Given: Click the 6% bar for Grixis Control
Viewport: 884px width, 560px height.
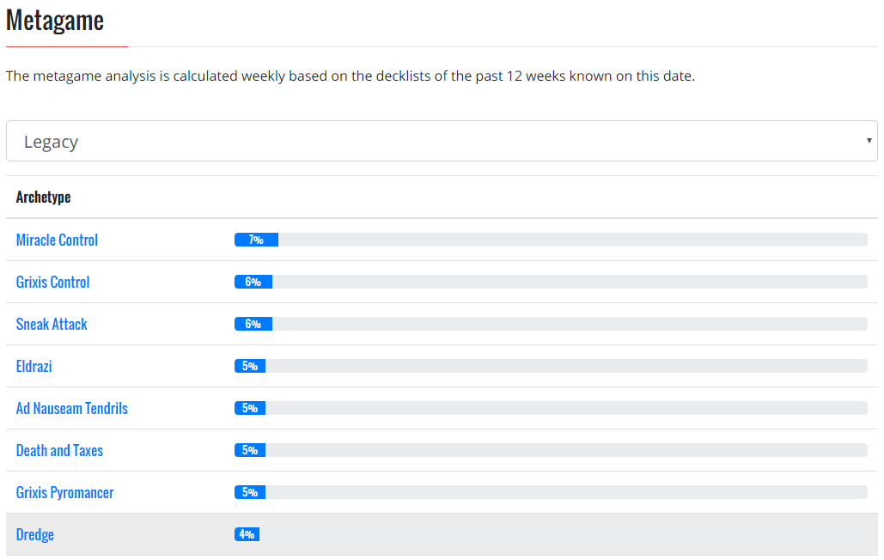Looking at the screenshot, I should click(253, 282).
